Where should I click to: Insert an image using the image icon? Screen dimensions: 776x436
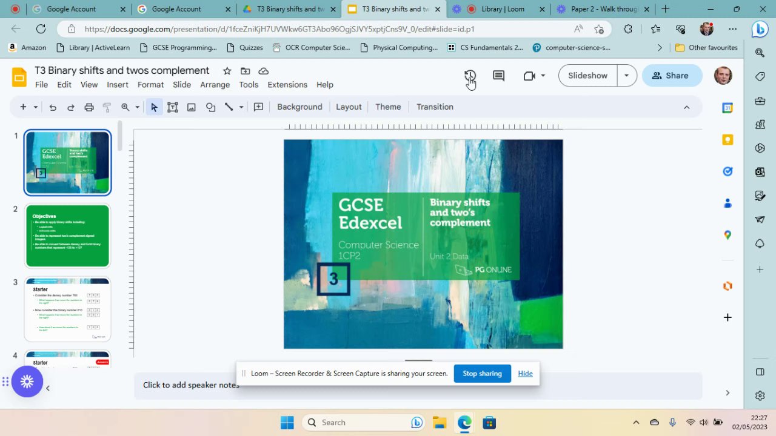192,107
